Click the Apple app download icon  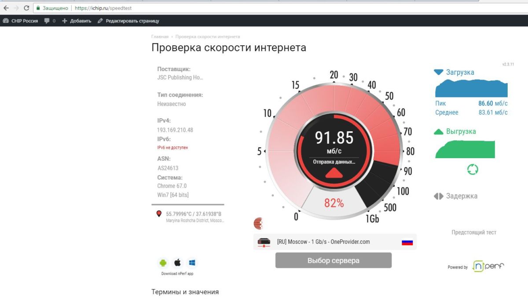pos(177,263)
